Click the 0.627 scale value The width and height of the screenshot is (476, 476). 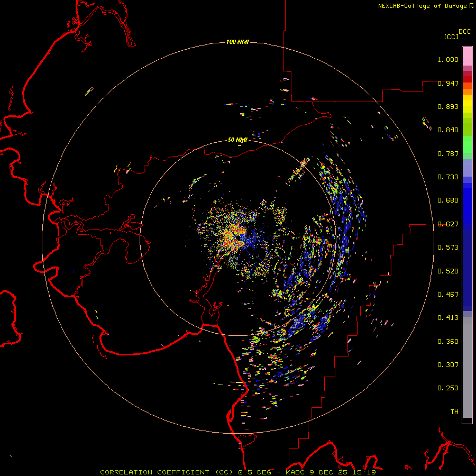tap(448, 224)
